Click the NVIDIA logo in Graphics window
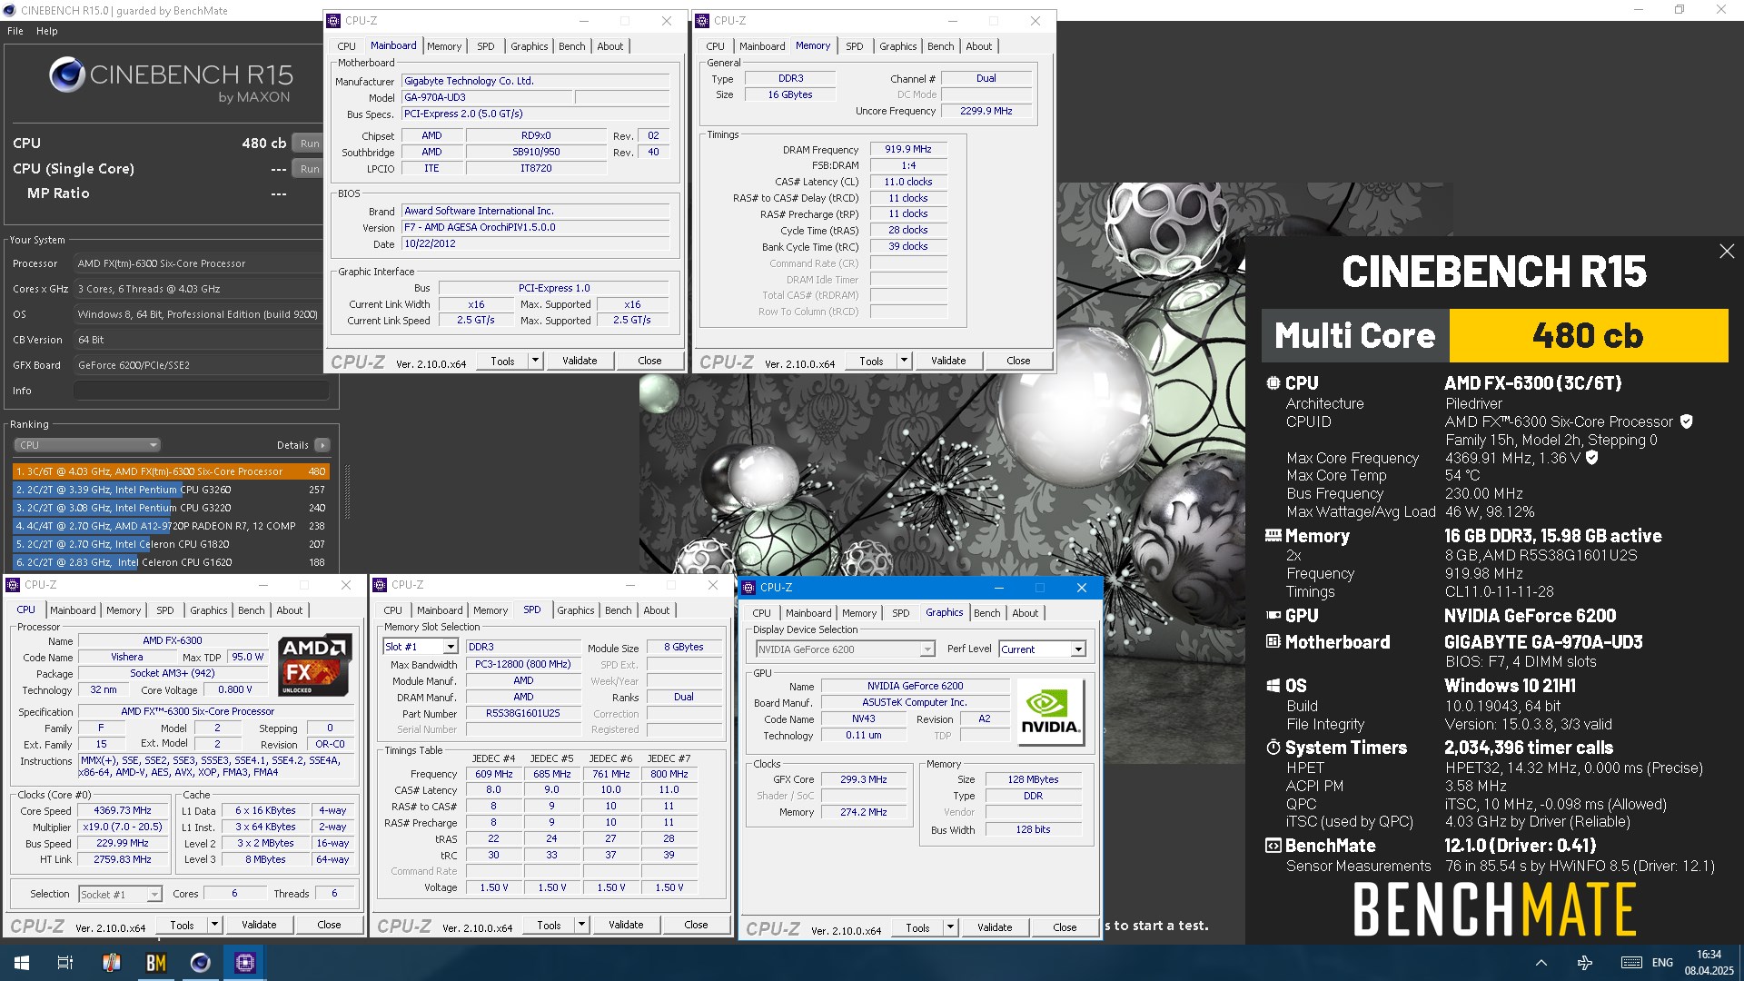Viewport: 1744px width, 981px height. click(x=1050, y=712)
